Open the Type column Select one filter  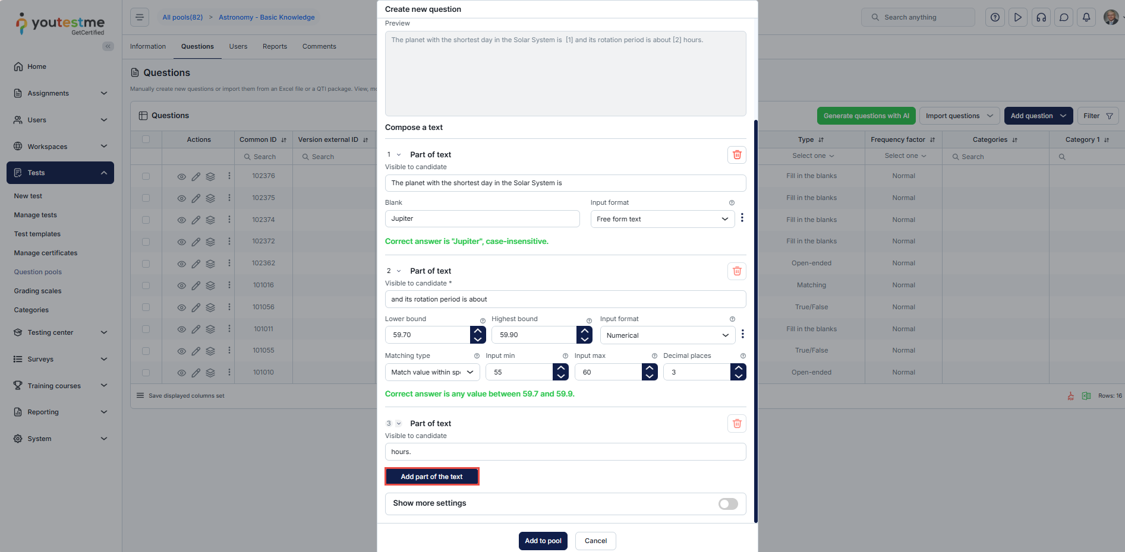[x=813, y=156]
